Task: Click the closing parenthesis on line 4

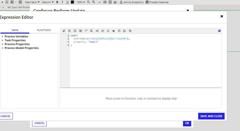Action: tap(71, 45)
